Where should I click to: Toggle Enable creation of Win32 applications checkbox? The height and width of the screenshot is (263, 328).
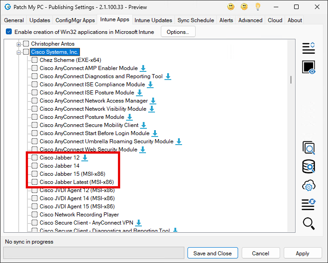coord(9,32)
